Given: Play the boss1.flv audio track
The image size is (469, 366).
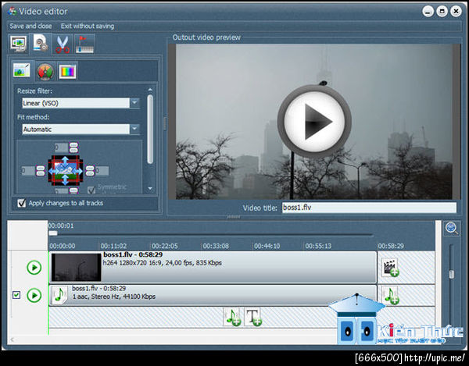Looking at the screenshot, I should (x=34, y=295).
